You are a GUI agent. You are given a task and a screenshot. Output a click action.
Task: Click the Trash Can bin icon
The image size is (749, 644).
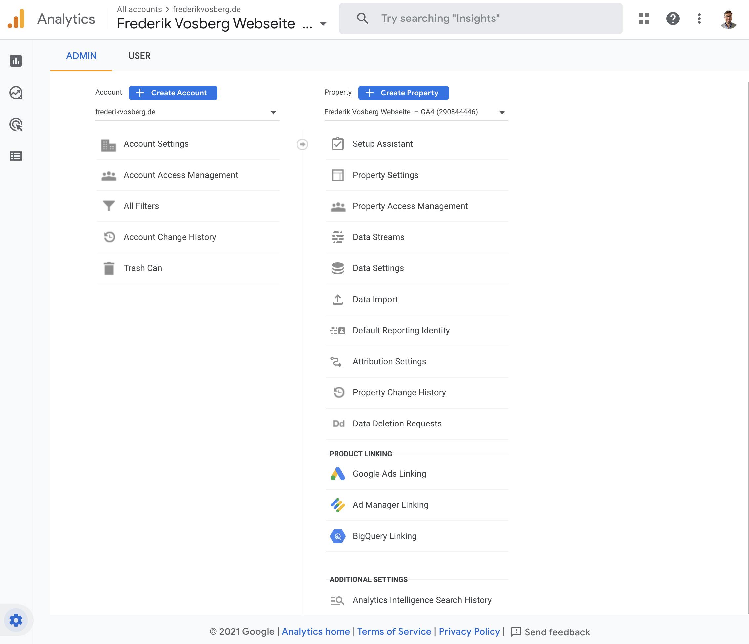(x=109, y=268)
